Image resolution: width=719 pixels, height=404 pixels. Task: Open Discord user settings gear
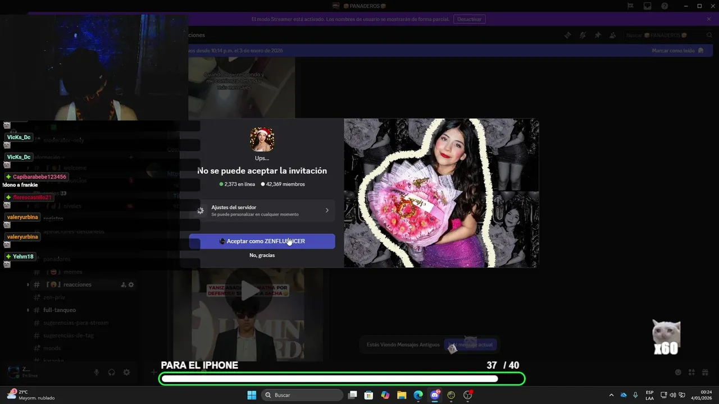(x=127, y=372)
